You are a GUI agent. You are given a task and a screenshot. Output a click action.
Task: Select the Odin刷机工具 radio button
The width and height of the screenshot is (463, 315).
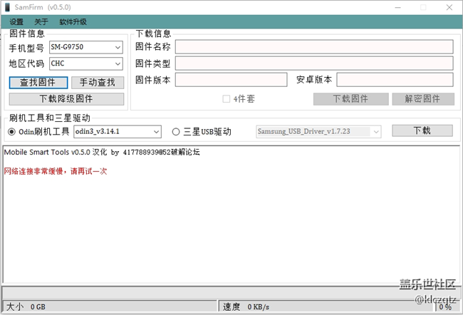coord(11,132)
